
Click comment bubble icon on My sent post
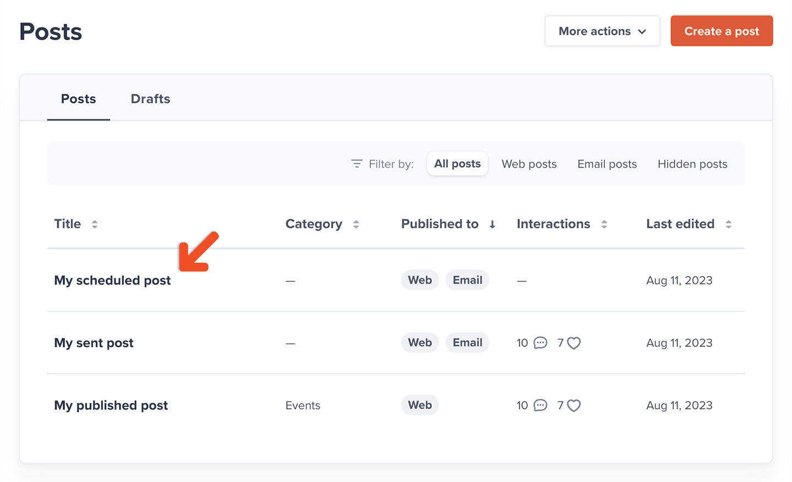click(541, 343)
